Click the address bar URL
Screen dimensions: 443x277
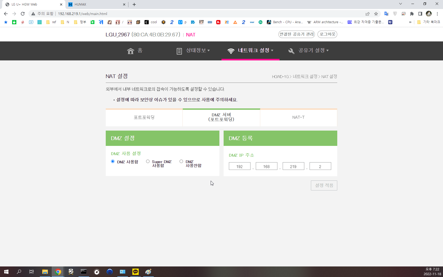click(83, 14)
